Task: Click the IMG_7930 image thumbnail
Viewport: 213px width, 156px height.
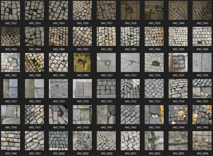Action: tap(82, 88)
